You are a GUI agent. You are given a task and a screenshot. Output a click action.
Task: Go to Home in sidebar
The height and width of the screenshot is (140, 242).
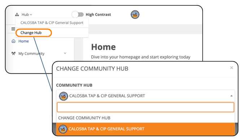[23, 41]
